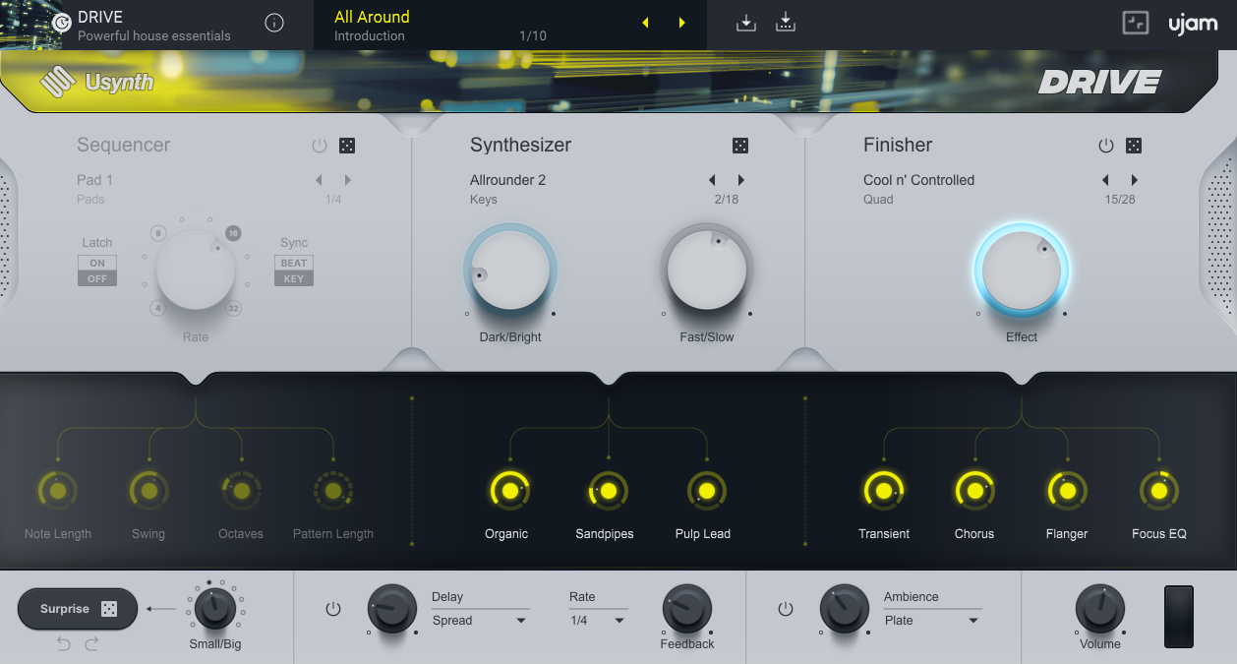
Task: Click the save preset as icon
Action: point(785,24)
